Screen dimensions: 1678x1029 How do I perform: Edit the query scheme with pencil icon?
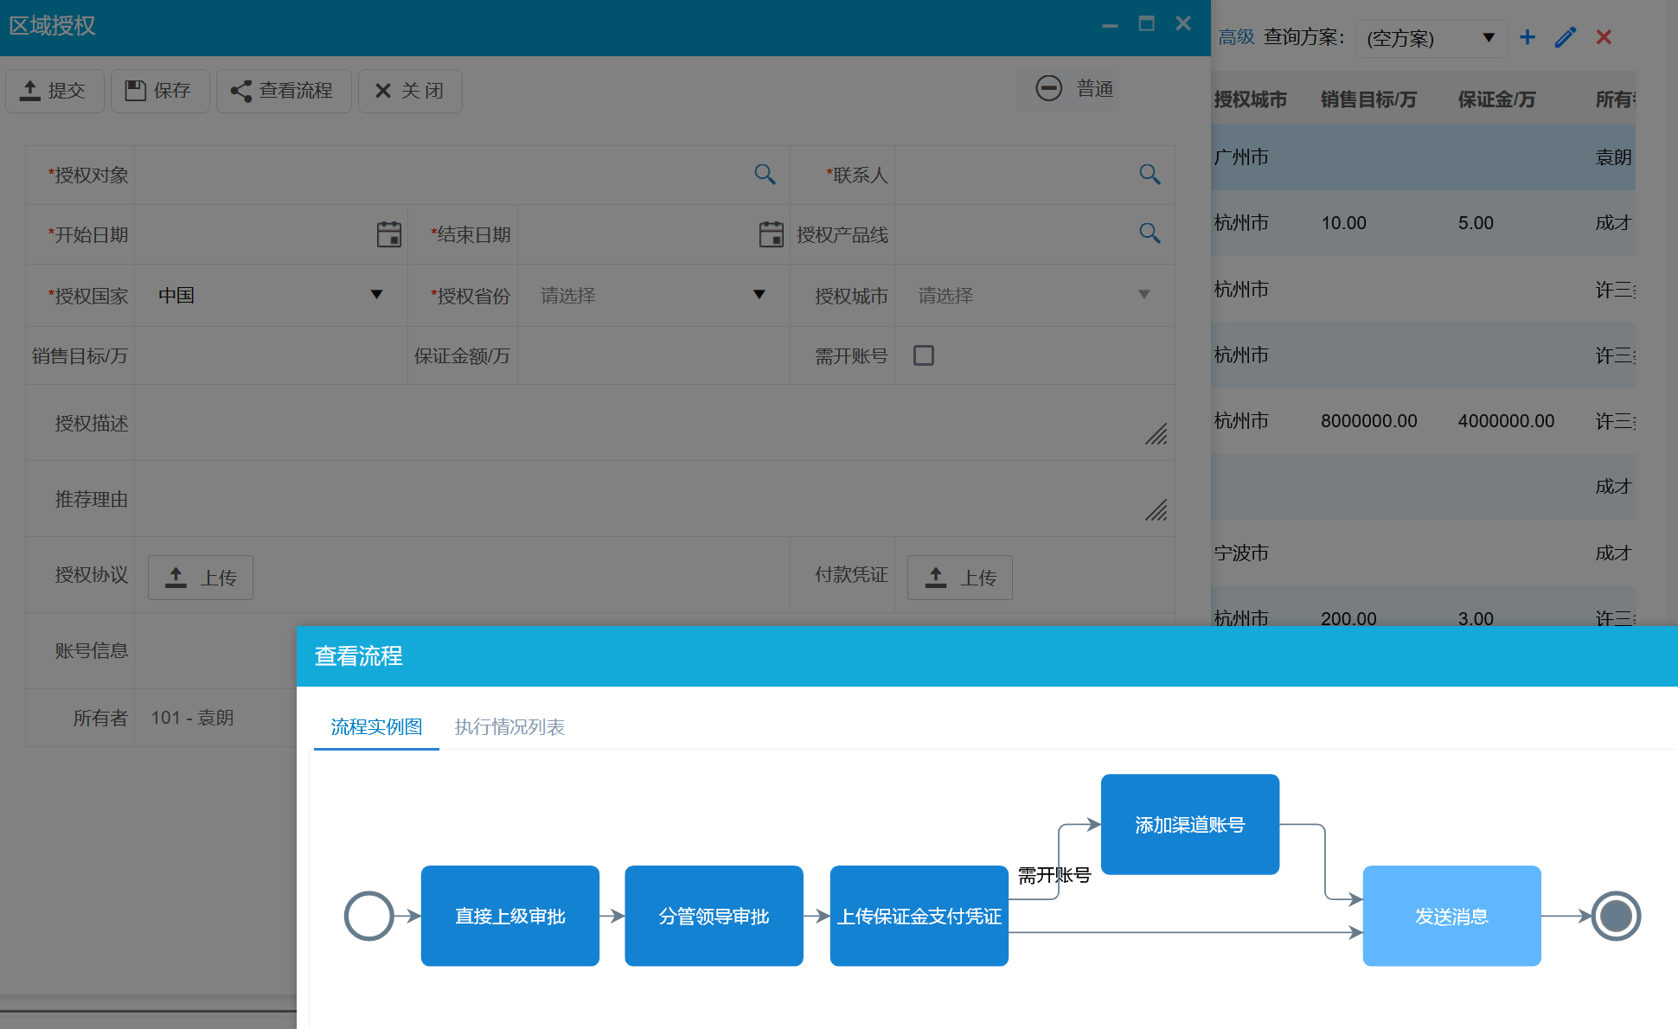pyautogui.click(x=1566, y=37)
